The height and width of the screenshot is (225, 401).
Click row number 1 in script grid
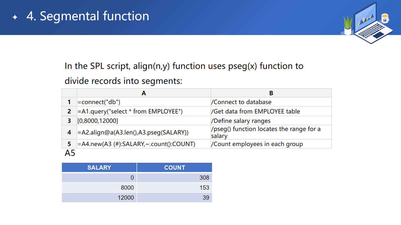coord(69,102)
